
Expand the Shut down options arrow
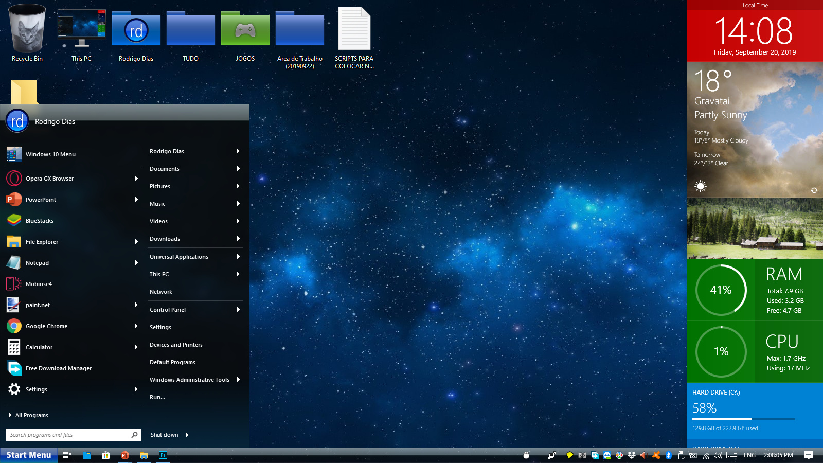click(x=187, y=435)
